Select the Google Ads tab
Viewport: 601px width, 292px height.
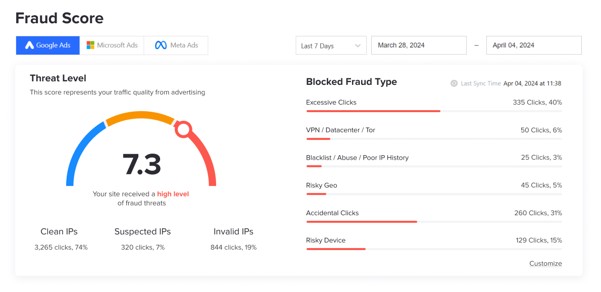point(47,45)
